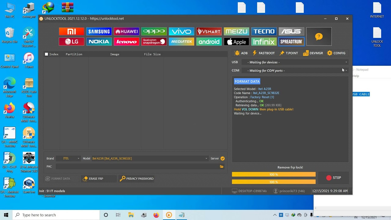Open the question mark help tile
The image size is (391, 220).
319,37
